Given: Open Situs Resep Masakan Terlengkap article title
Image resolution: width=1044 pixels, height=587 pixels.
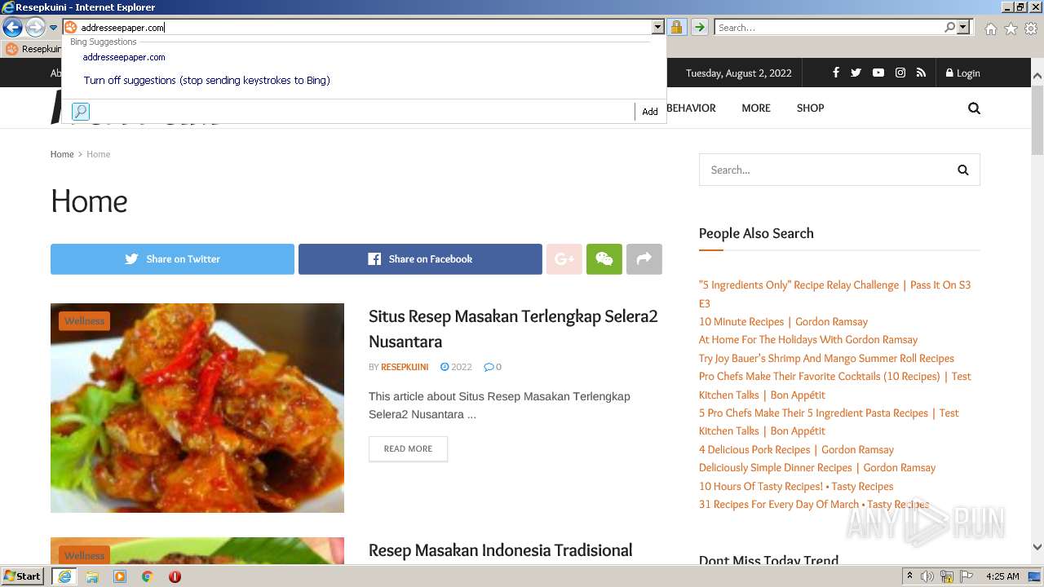Looking at the screenshot, I should tap(513, 329).
